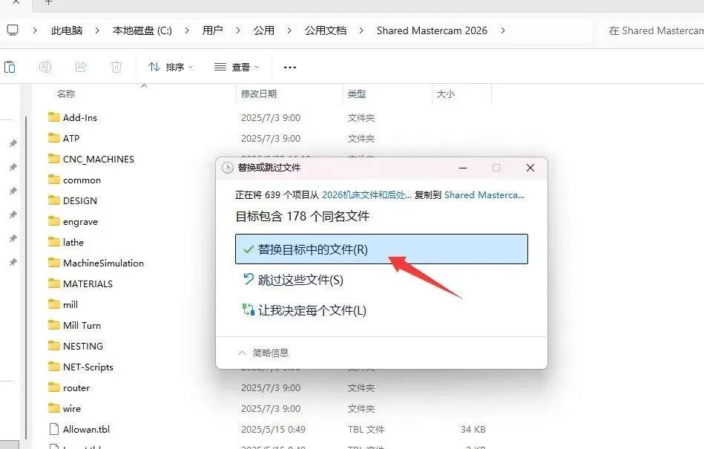Select the MATERIALS folder

[80, 284]
